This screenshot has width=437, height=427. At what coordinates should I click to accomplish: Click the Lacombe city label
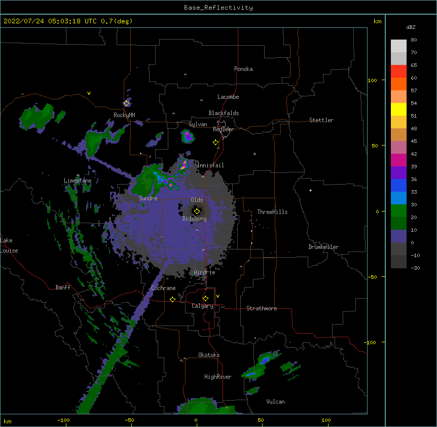click(x=228, y=97)
